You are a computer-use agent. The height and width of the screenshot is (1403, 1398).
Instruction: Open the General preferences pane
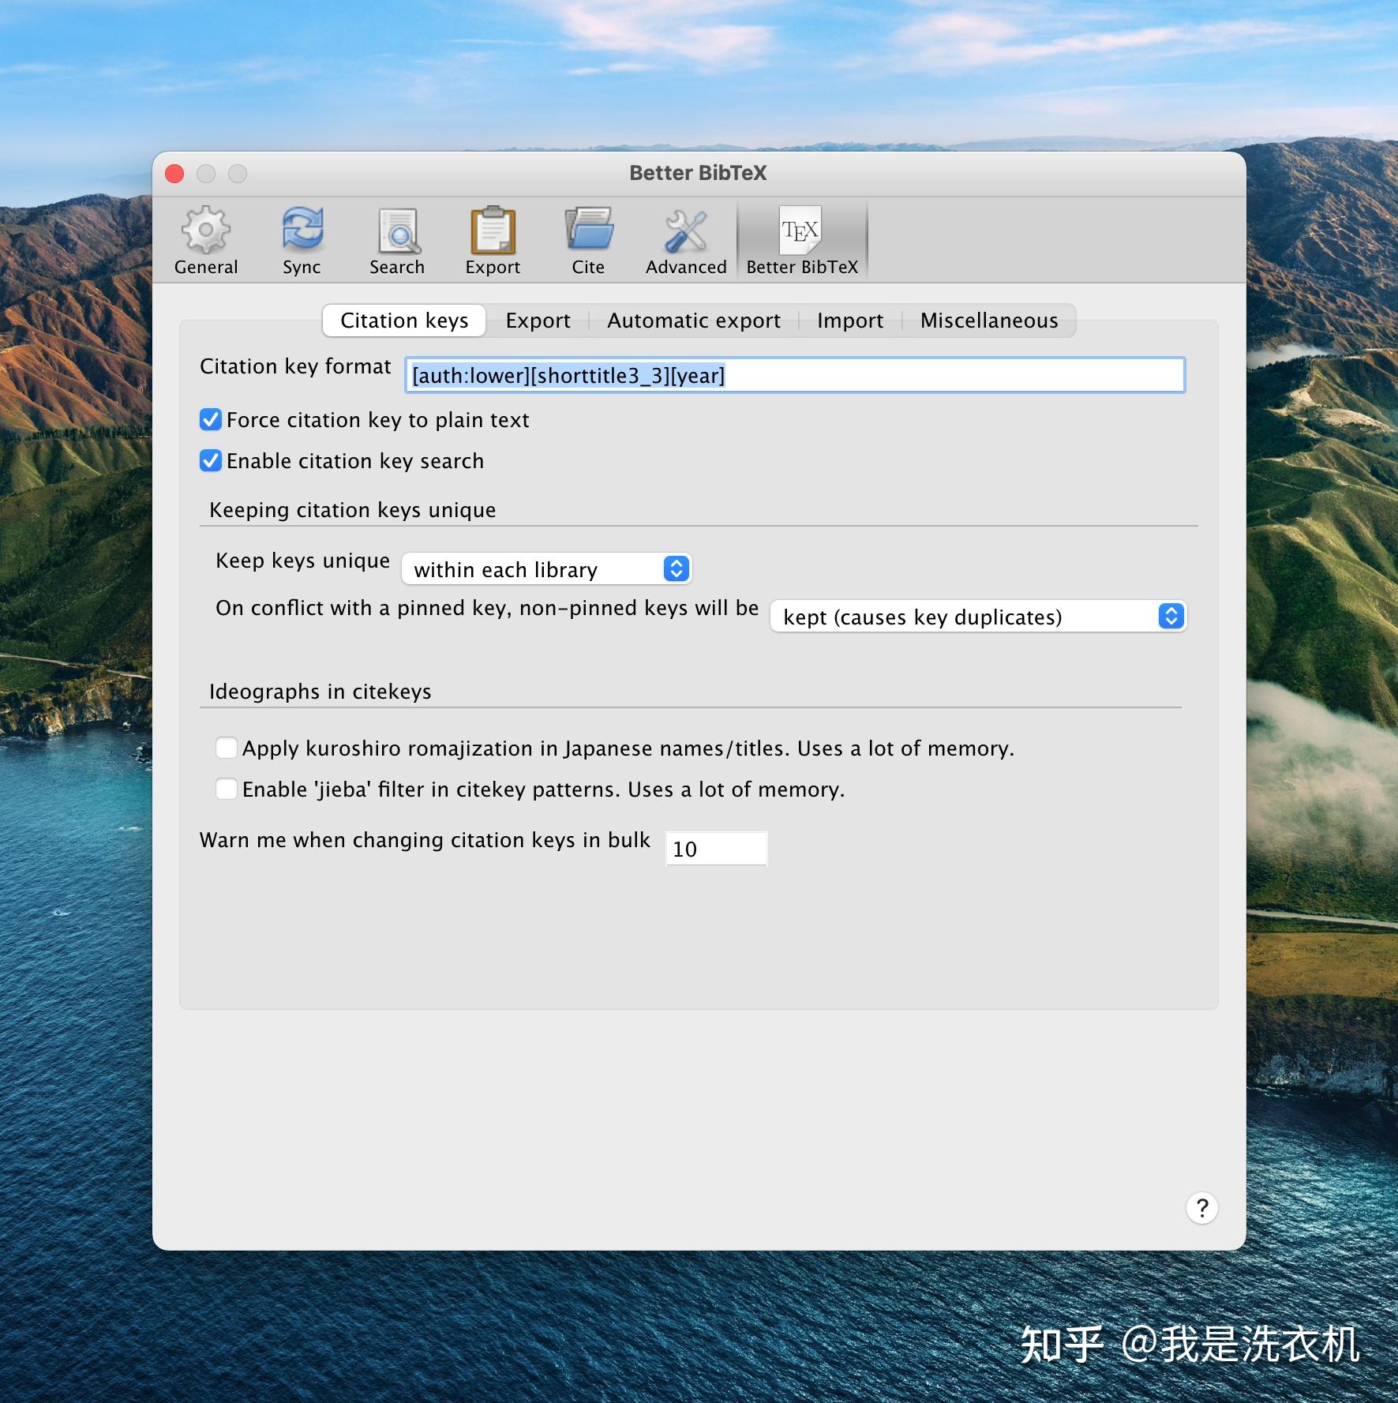pos(206,237)
